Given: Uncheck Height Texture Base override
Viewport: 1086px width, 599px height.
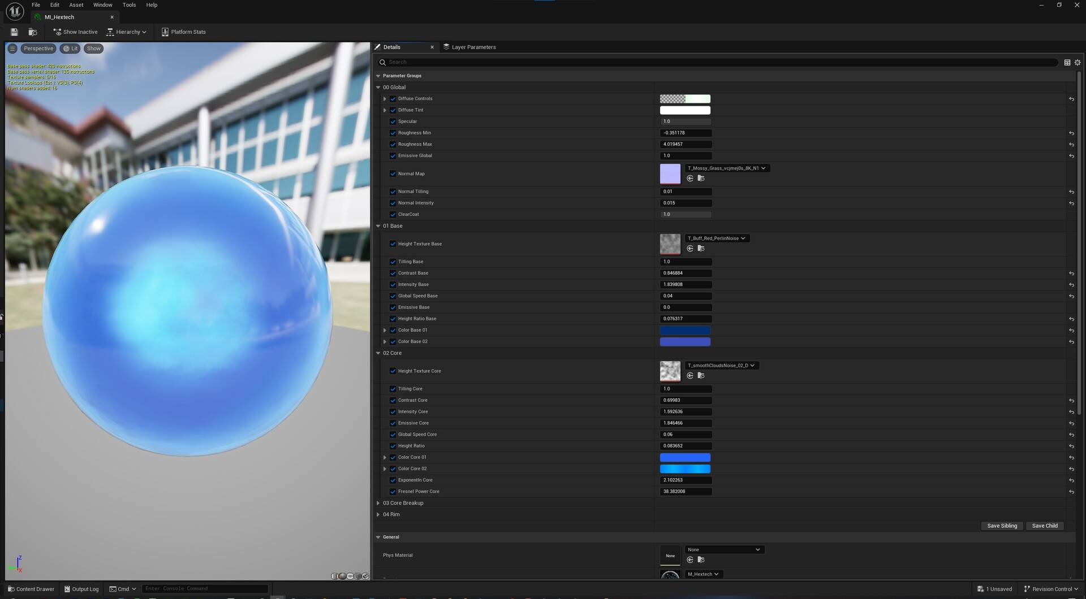Looking at the screenshot, I should point(393,244).
